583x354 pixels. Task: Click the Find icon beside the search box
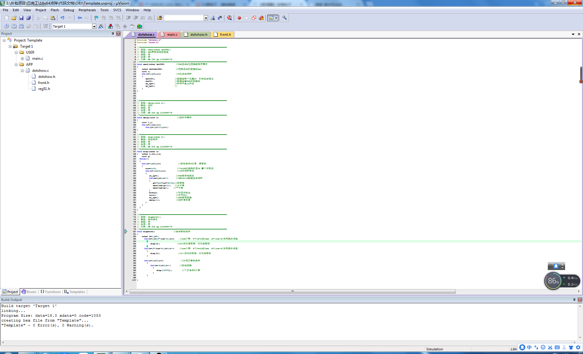point(213,18)
